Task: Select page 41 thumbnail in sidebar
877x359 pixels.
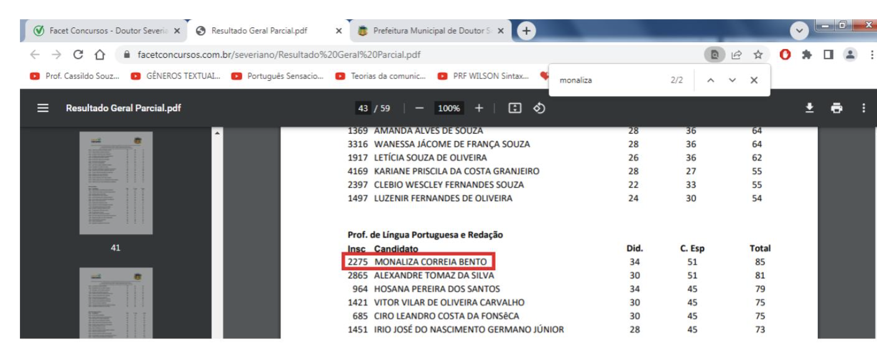Action: point(116,183)
